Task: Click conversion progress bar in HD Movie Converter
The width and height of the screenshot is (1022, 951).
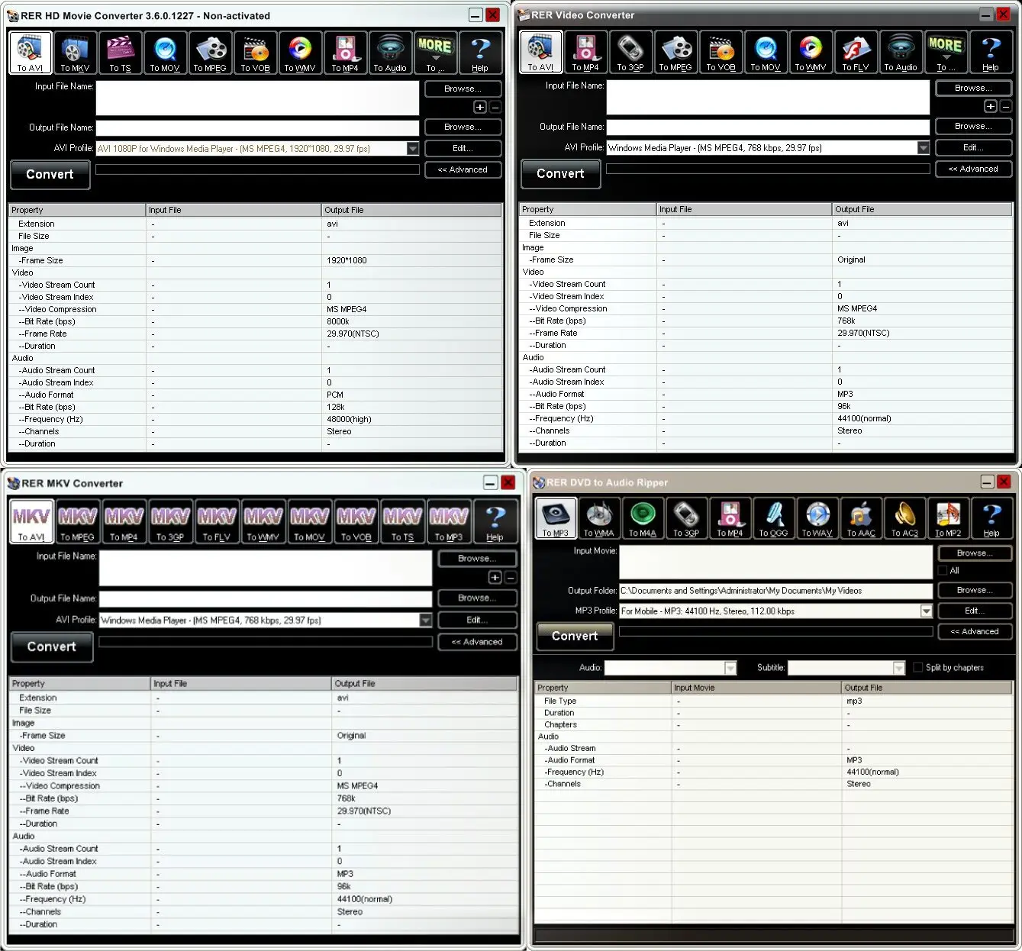Action: 257,169
